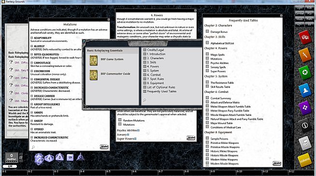This screenshot has height=176, width=316.
Task: Click top small icon beside Modifier box
Action: pos(21,154)
